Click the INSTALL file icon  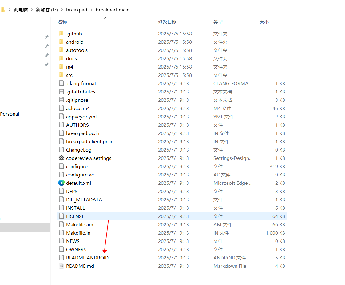61,208
